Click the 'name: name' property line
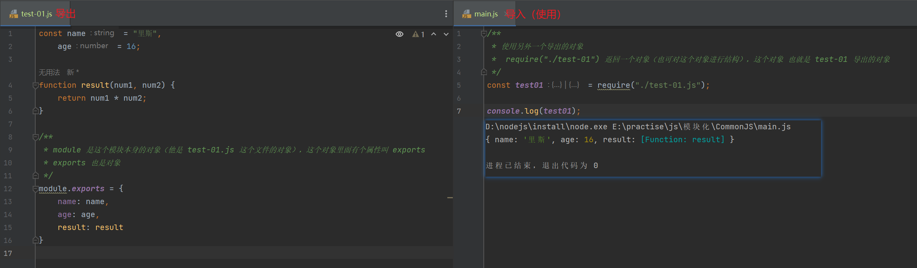917x268 pixels. click(83, 201)
